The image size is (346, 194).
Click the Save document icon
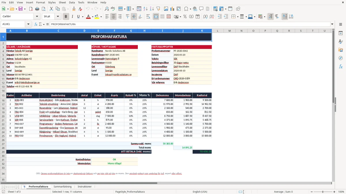pyautogui.click(x=20, y=9)
